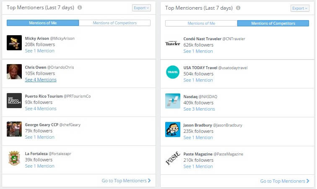
Task: See 1 Mention from Condé Nast Traveler
Action: [198, 51]
